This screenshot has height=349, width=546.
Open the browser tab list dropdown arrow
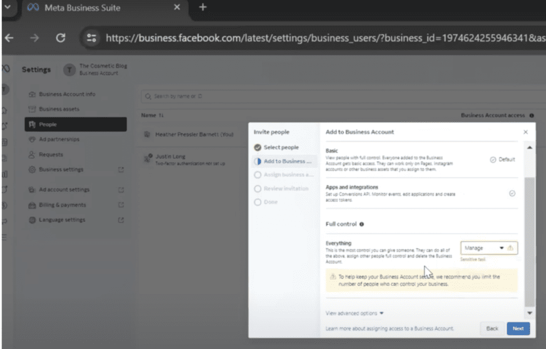[7, 7]
